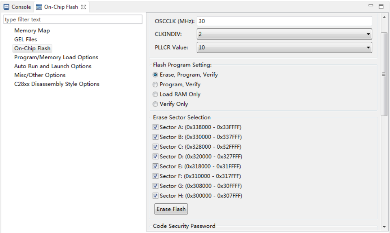Click the Console view monitor icon
The height and width of the screenshot is (233, 390).
6,7
